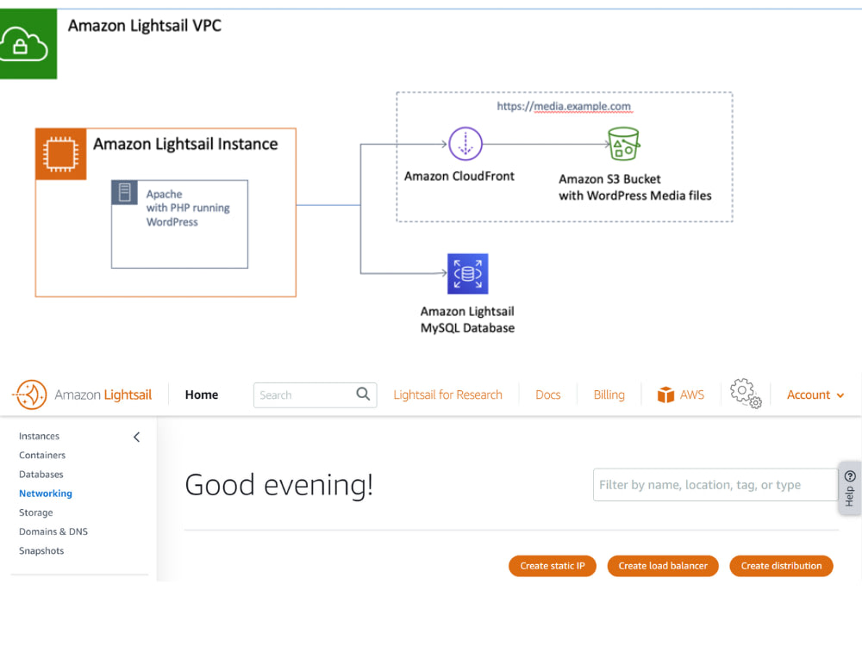Click the search magnifier icon
This screenshot has width=862, height=646.
point(365,394)
